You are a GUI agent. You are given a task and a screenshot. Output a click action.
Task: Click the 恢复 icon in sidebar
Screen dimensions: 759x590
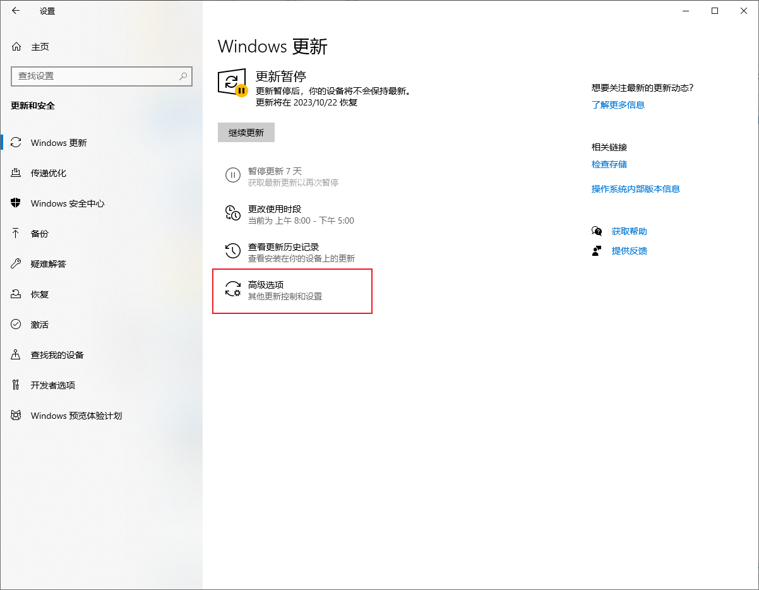click(x=16, y=294)
